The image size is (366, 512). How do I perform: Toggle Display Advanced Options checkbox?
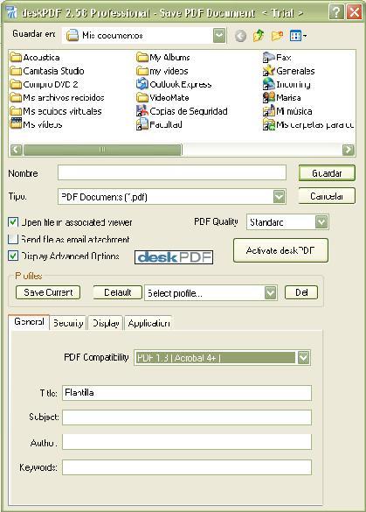13,256
